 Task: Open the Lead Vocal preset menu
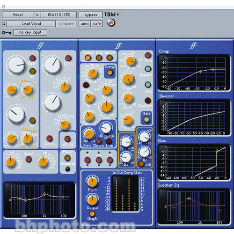click(x=31, y=24)
